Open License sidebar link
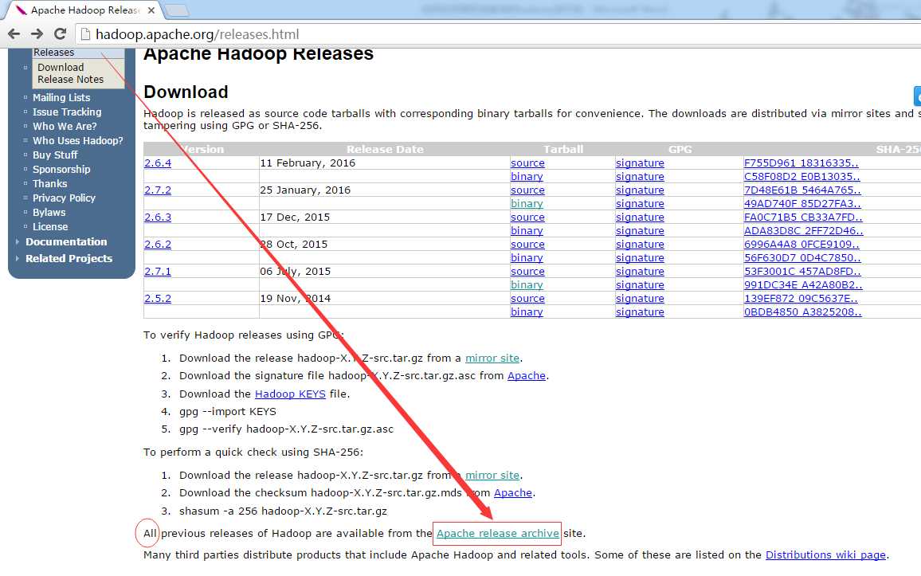 50,226
